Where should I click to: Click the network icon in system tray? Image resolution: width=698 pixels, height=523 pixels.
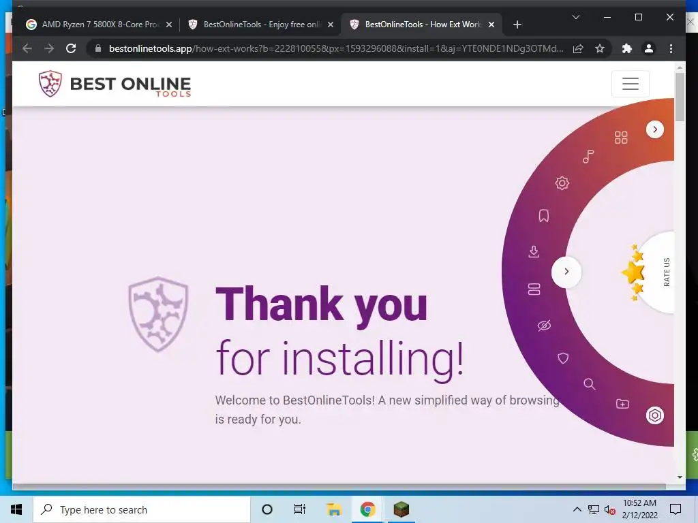[594, 509]
